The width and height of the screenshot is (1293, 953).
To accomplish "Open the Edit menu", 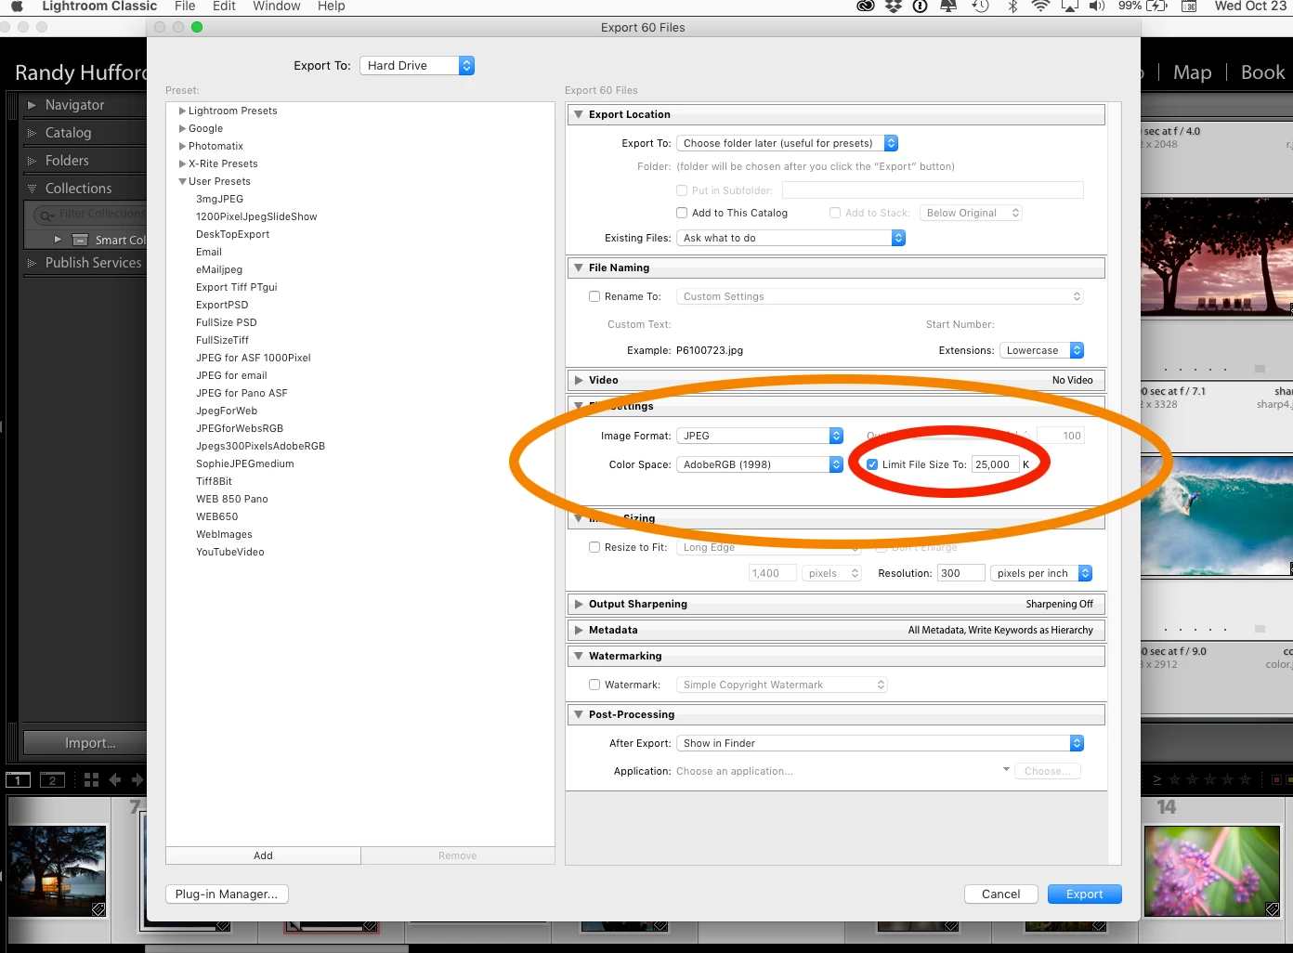I will 224,6.
